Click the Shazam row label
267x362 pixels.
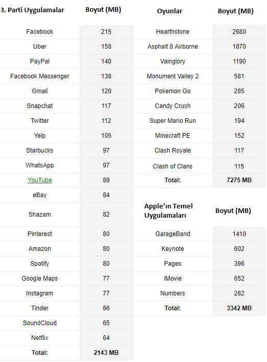40,214
